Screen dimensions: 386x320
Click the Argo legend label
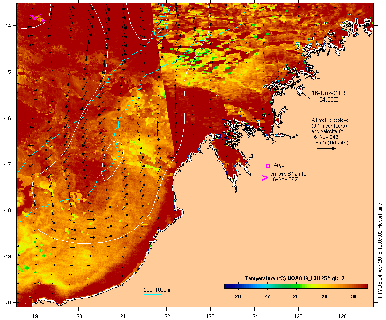279,165
